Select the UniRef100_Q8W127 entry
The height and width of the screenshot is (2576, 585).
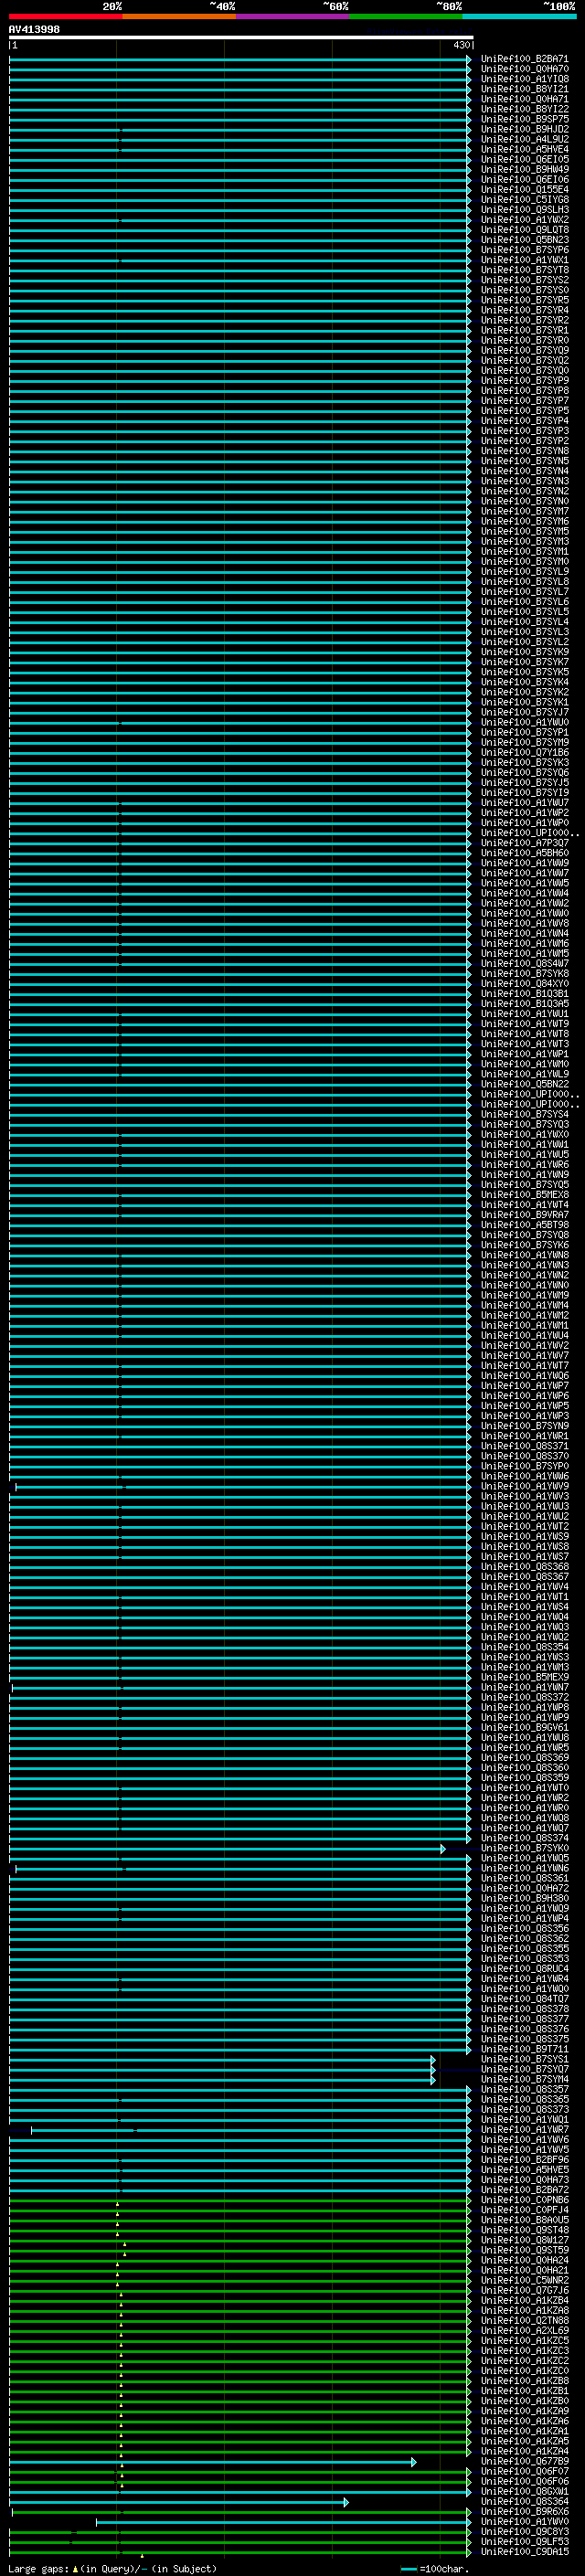click(525, 2240)
